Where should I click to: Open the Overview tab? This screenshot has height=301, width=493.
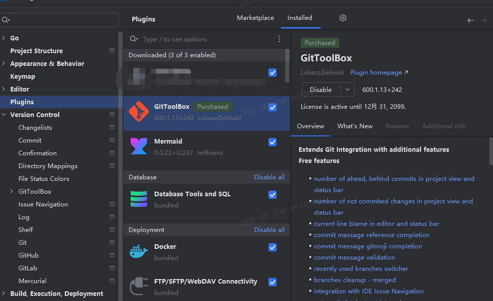pos(310,126)
